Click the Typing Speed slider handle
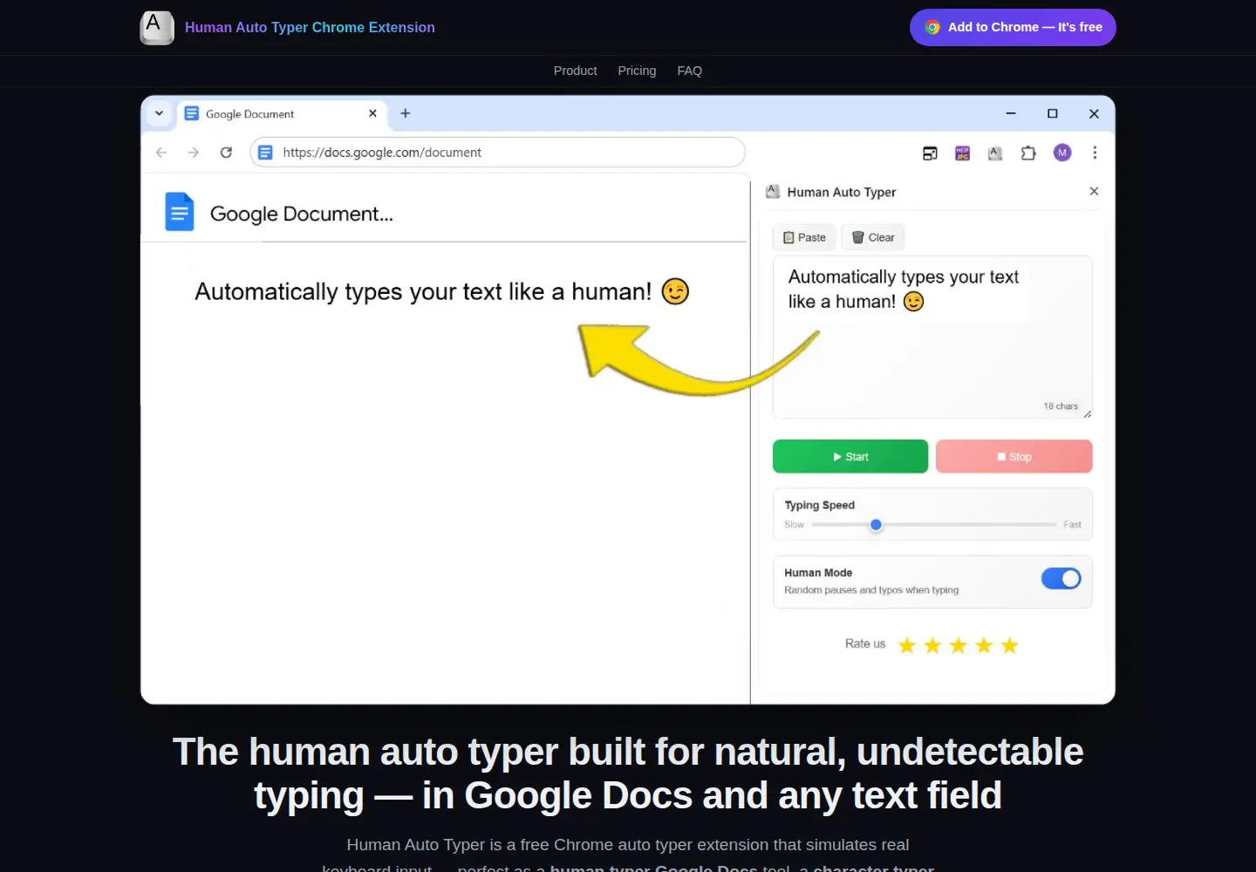This screenshot has width=1256, height=872. [x=876, y=525]
